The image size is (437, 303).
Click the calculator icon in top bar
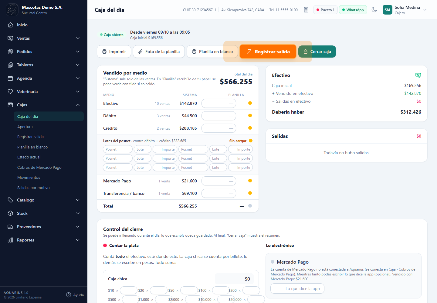click(306, 10)
